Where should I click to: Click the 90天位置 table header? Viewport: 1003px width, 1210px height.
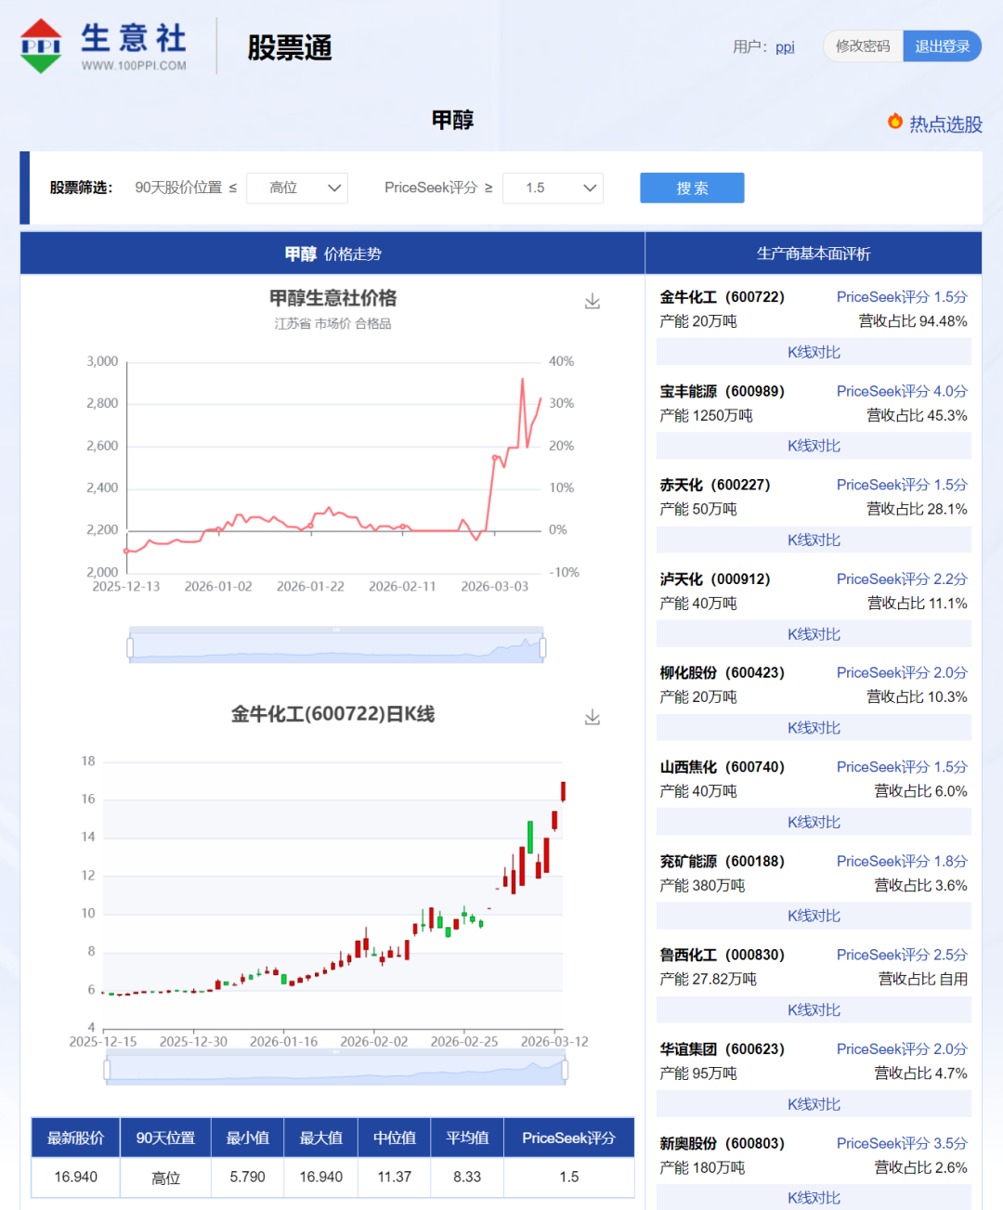(x=165, y=1138)
